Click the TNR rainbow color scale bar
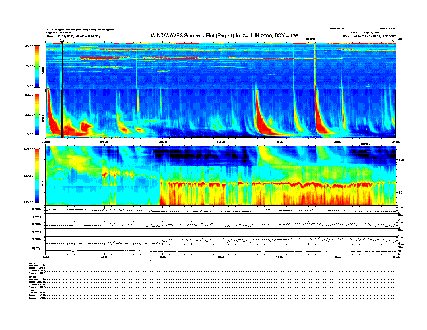Image resolution: width=427 pixels, height=330 pixels. pyautogui.click(x=37, y=176)
